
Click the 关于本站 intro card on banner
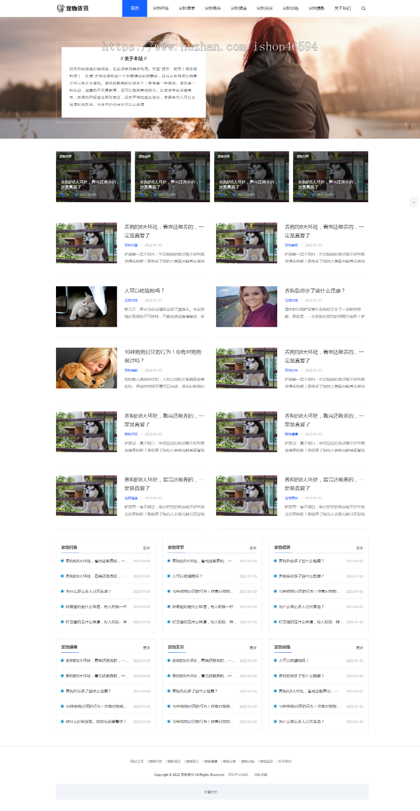point(134,82)
